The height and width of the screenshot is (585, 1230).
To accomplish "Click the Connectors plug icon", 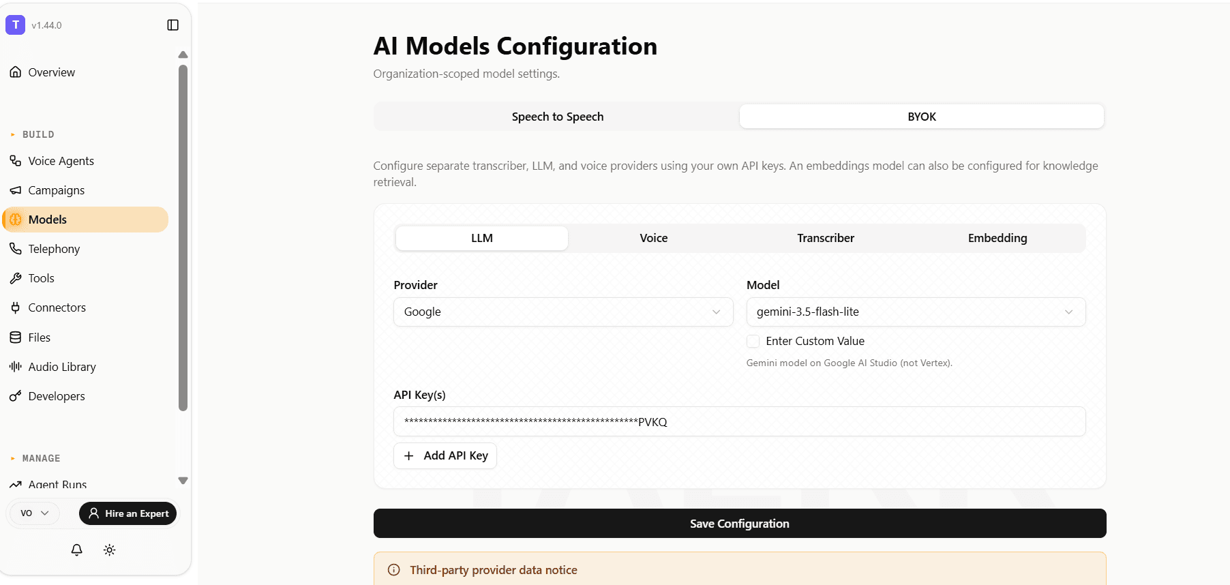I will 16,307.
